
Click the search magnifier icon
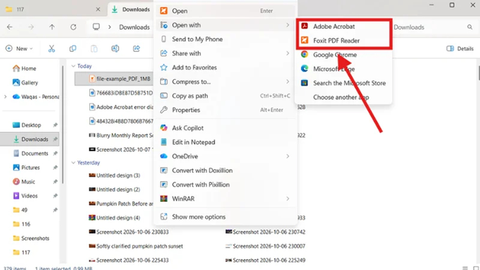point(470,27)
